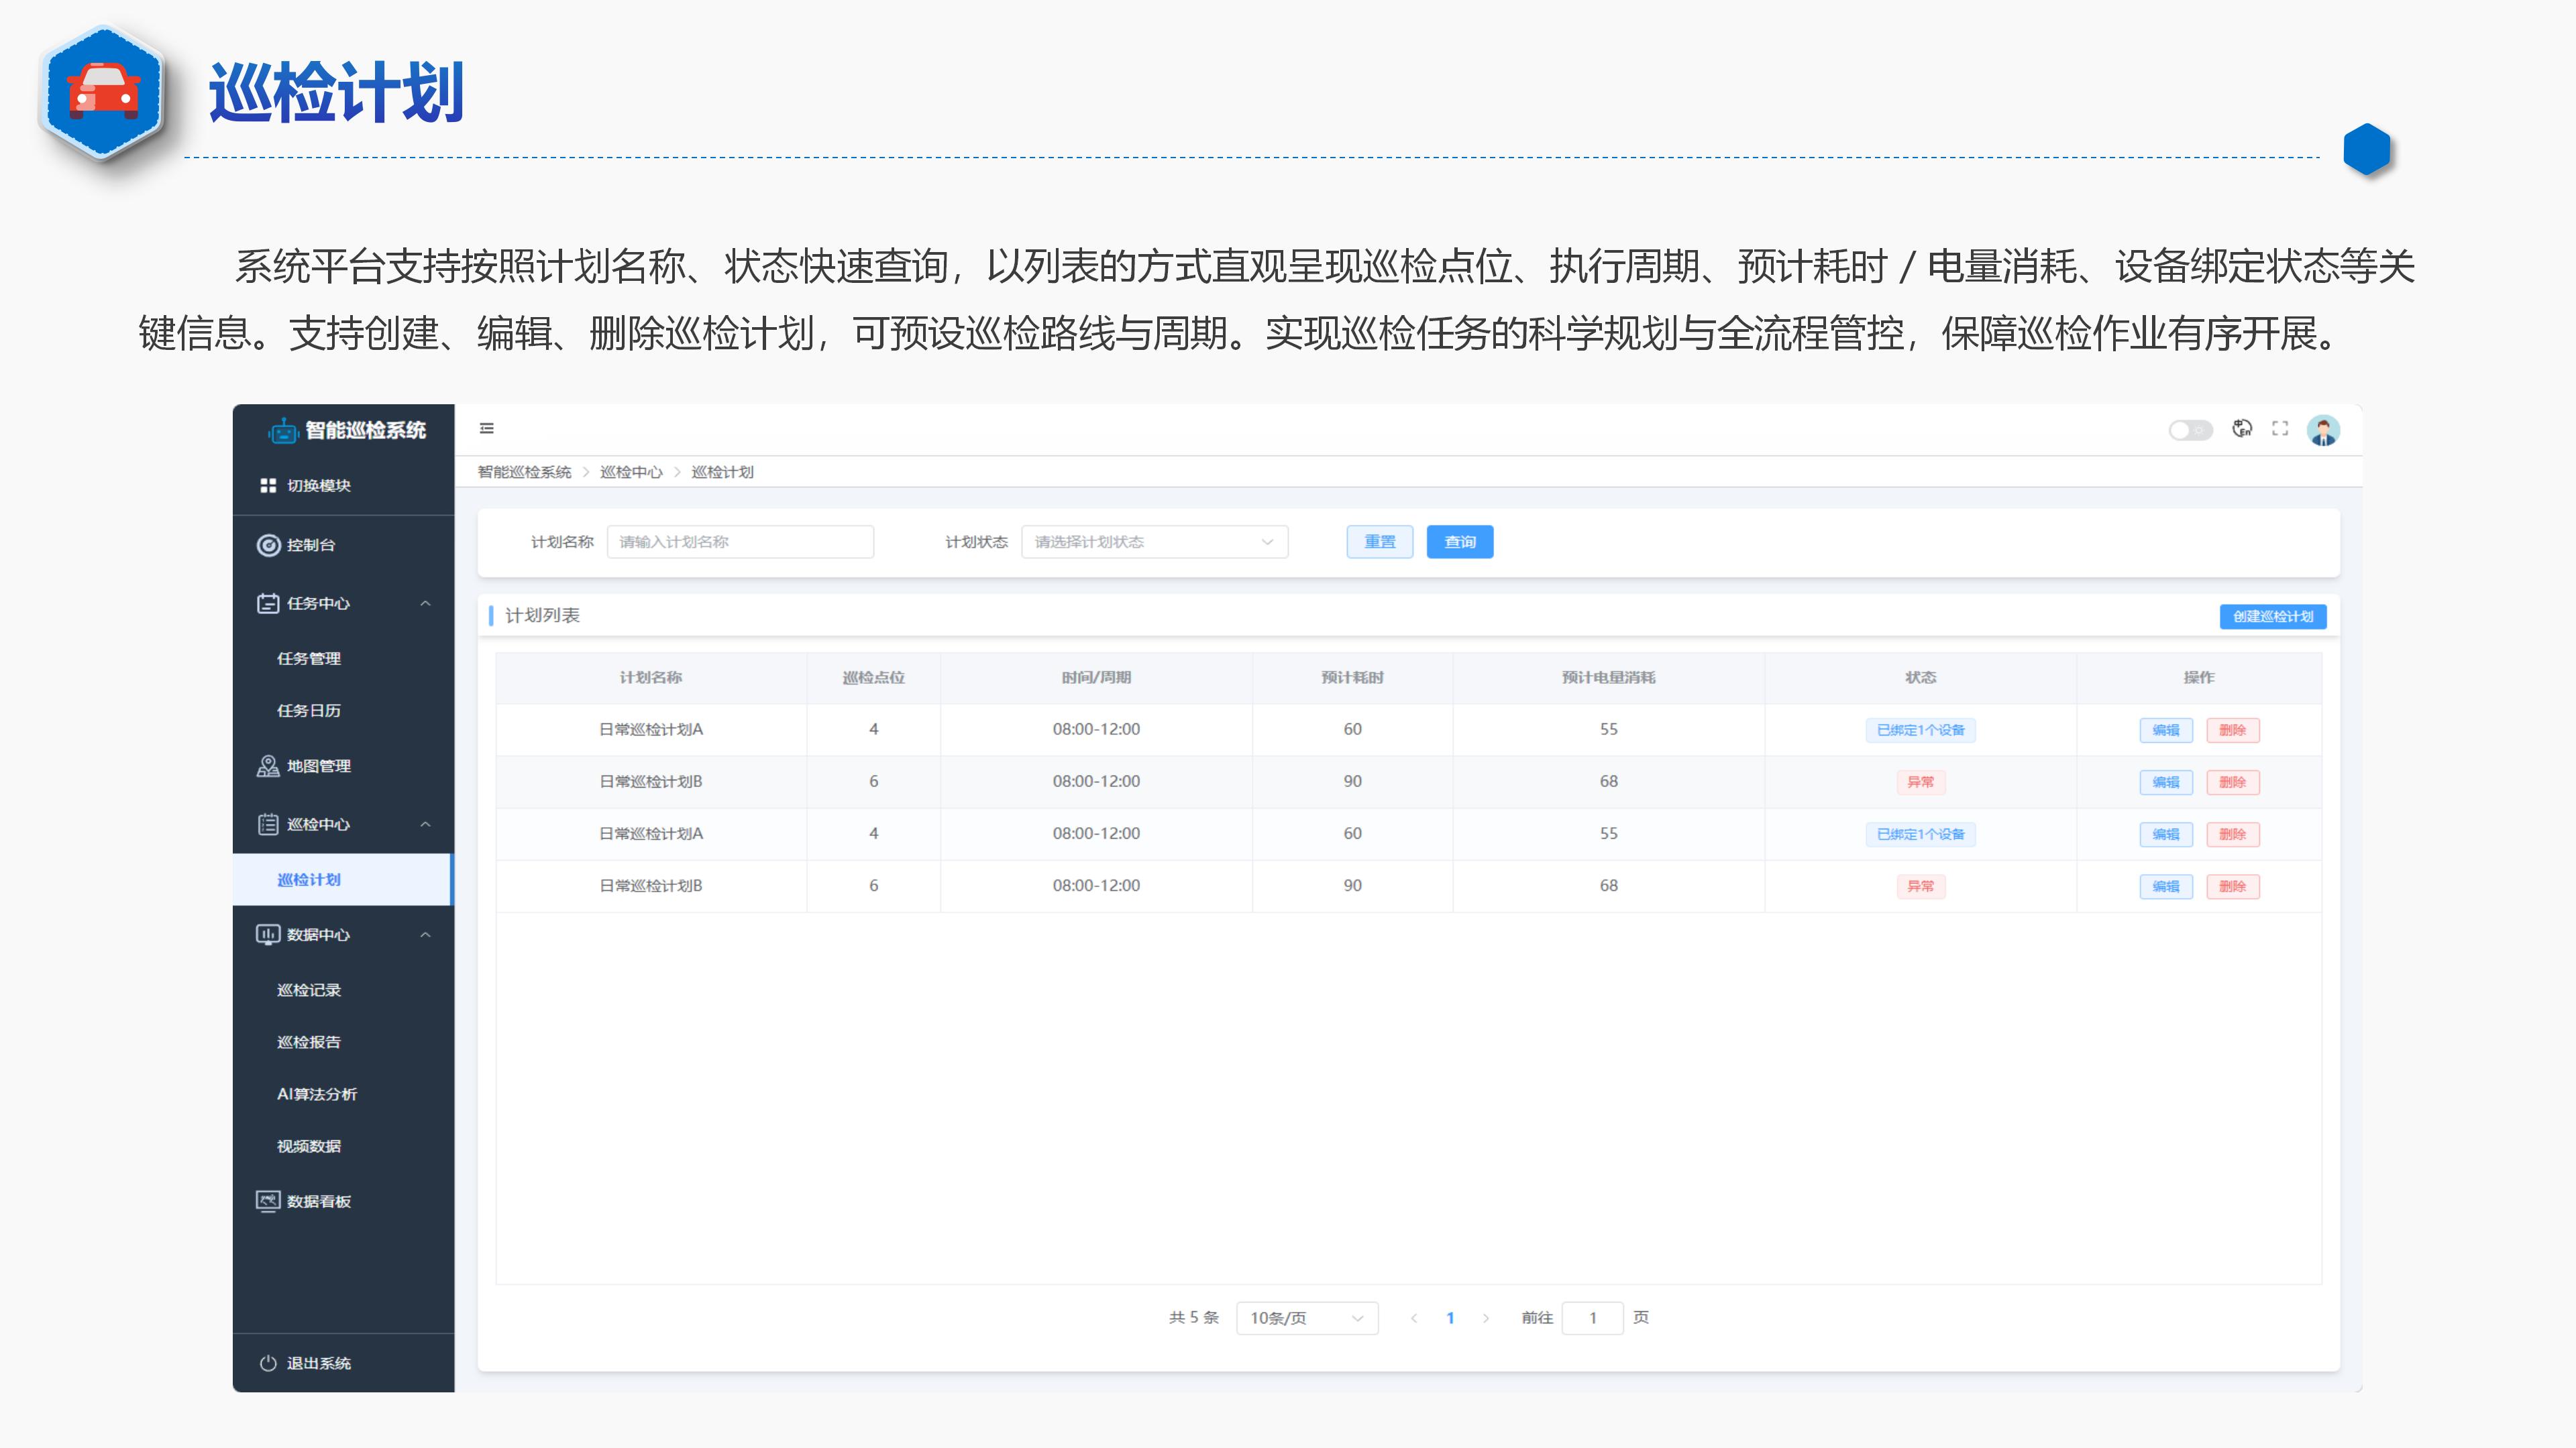The height and width of the screenshot is (1448, 2576).
Task: Click 删除 in the last table row
Action: coord(2233,886)
